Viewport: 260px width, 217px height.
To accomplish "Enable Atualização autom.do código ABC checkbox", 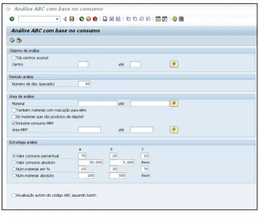I will click(x=14, y=195).
